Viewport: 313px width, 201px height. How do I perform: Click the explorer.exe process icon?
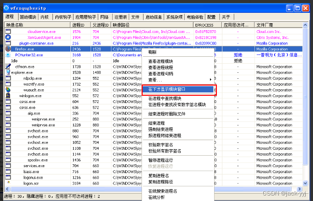8,72
